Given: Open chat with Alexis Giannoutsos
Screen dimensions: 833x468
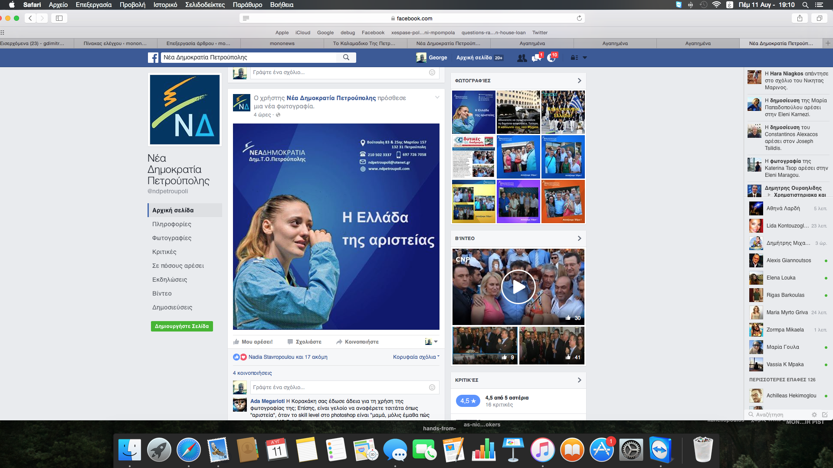Looking at the screenshot, I should [788, 260].
